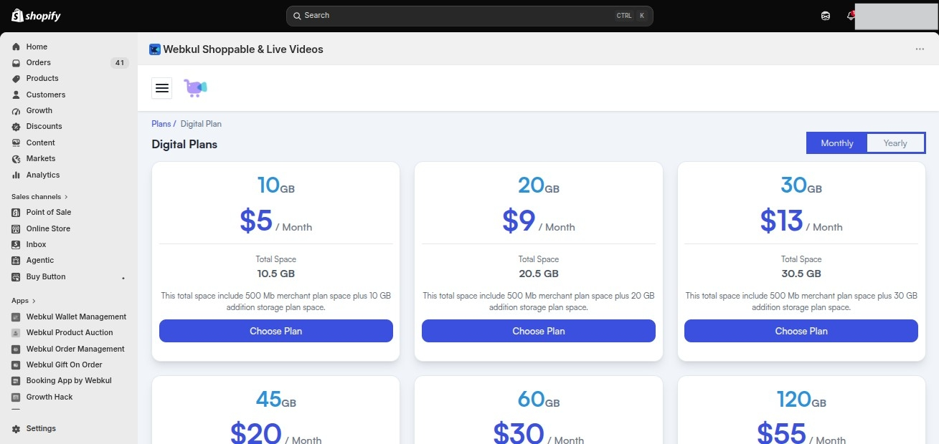Screen dimensions: 939x444
Task: Click the Digital Plans heading
Action: (184, 144)
